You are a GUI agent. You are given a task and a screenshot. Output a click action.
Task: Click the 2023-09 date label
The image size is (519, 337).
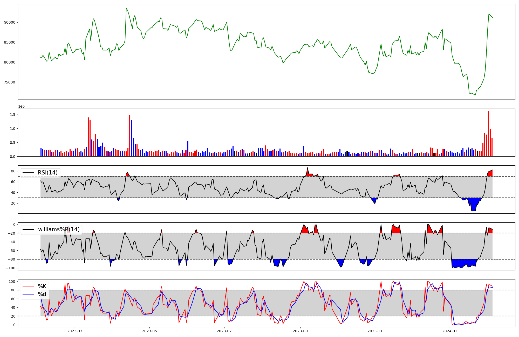[x=300, y=331]
